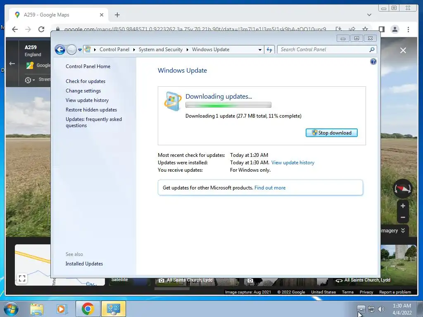Image resolution: width=423 pixels, height=317 pixels.
Task: Click Street View back arrow
Action: point(12,64)
